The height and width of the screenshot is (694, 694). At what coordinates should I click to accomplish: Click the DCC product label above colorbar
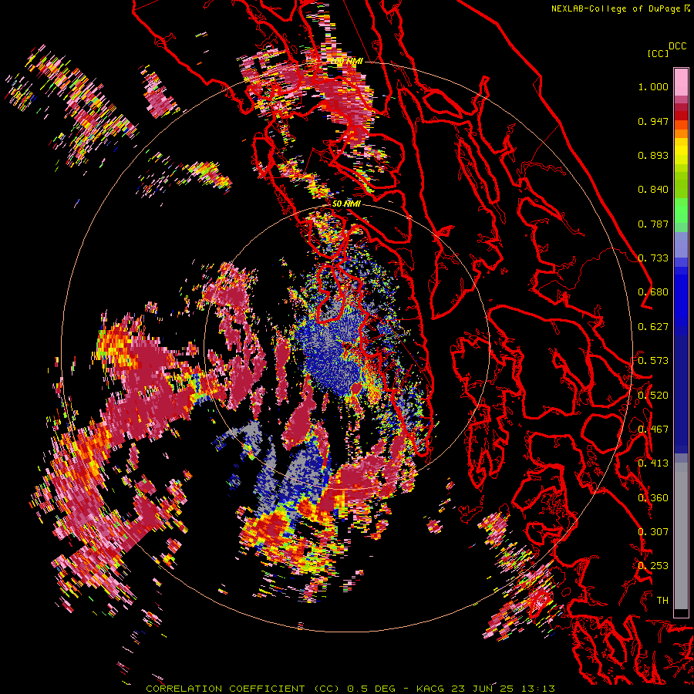[x=677, y=46]
